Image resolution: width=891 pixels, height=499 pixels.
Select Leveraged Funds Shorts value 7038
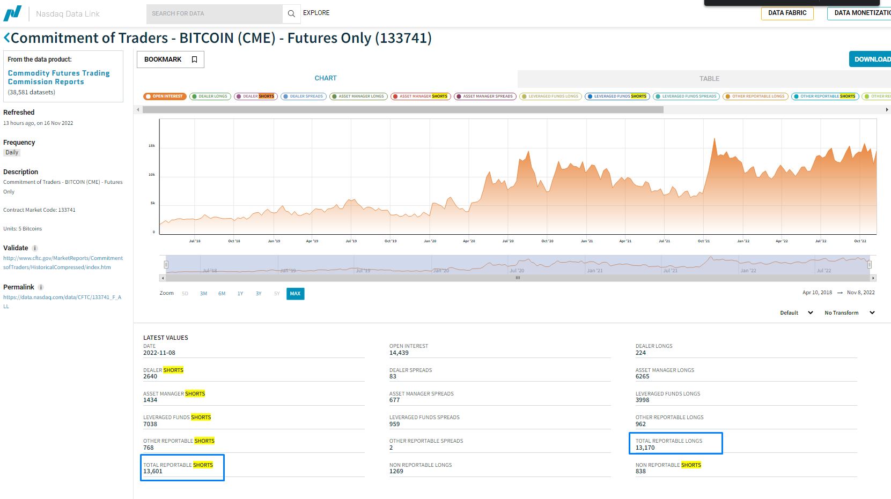150,424
